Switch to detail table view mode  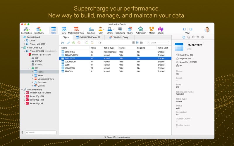pos(141,43)
